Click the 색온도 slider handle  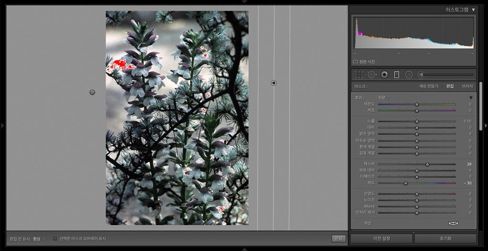coord(417,104)
